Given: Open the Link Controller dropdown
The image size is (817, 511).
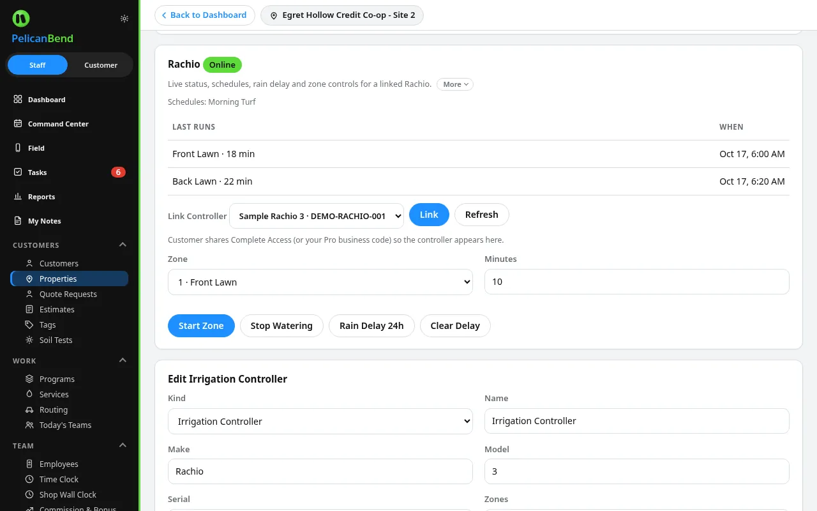Looking at the screenshot, I should point(317,216).
